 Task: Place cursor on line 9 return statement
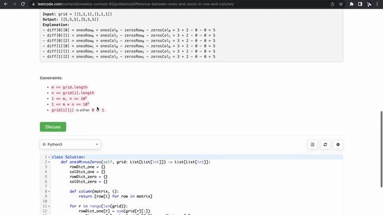click(115, 196)
